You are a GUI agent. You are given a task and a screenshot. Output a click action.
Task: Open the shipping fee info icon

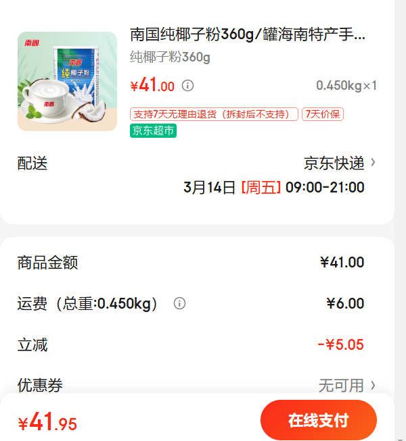179,303
